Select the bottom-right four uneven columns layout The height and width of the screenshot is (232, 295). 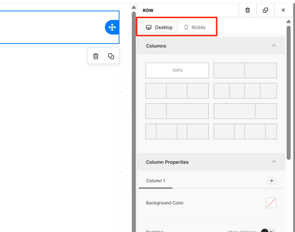tap(245, 131)
